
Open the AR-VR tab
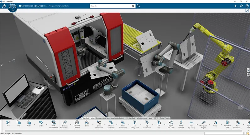tap(156, 118)
